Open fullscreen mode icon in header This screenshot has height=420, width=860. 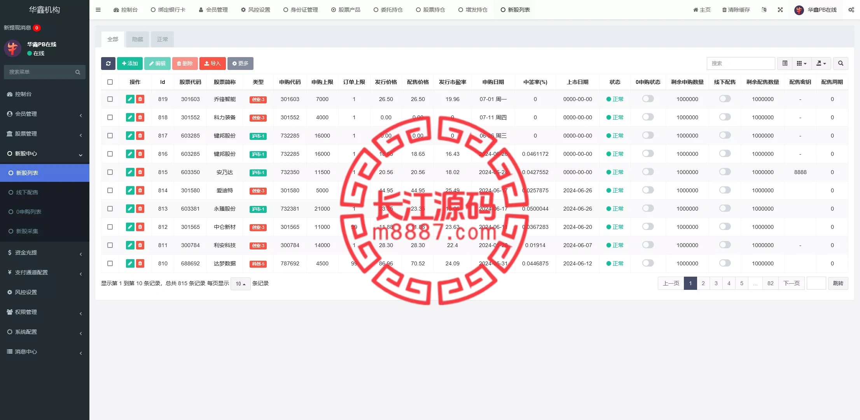tap(780, 10)
